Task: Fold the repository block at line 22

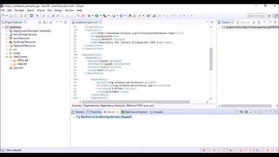Action: [x=78, y=30]
